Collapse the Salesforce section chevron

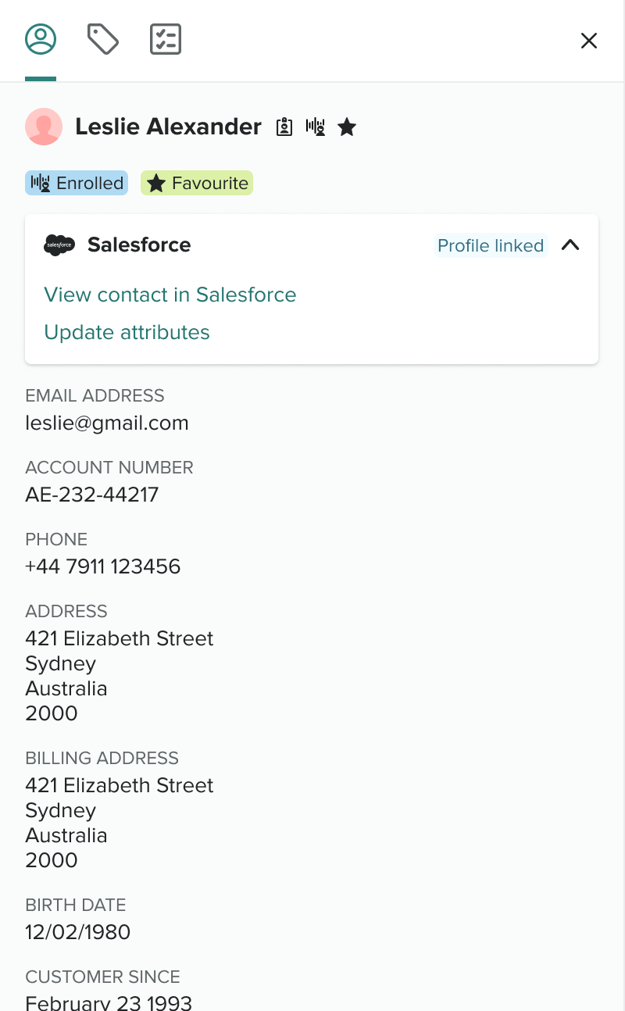[x=570, y=245]
